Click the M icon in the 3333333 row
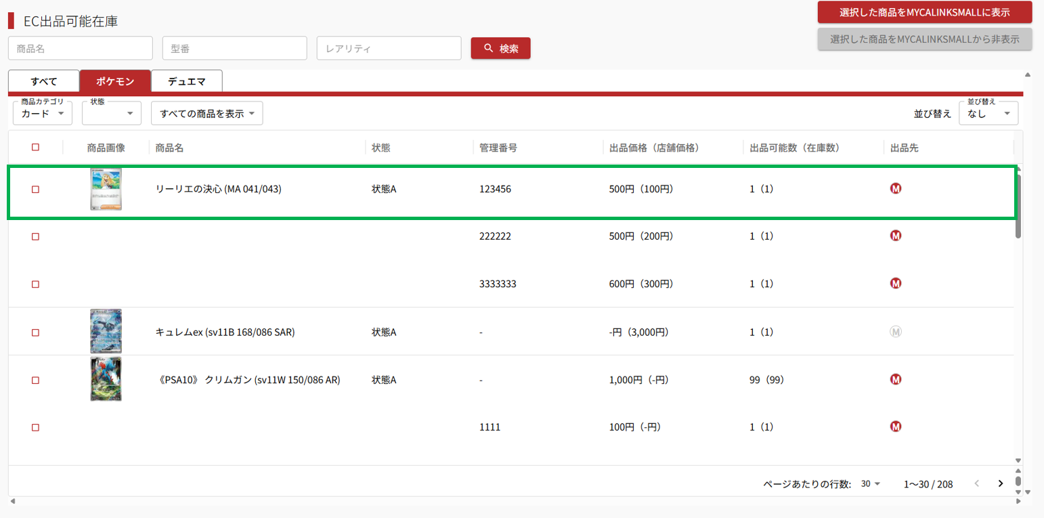Image resolution: width=1044 pixels, height=518 pixels. click(895, 283)
